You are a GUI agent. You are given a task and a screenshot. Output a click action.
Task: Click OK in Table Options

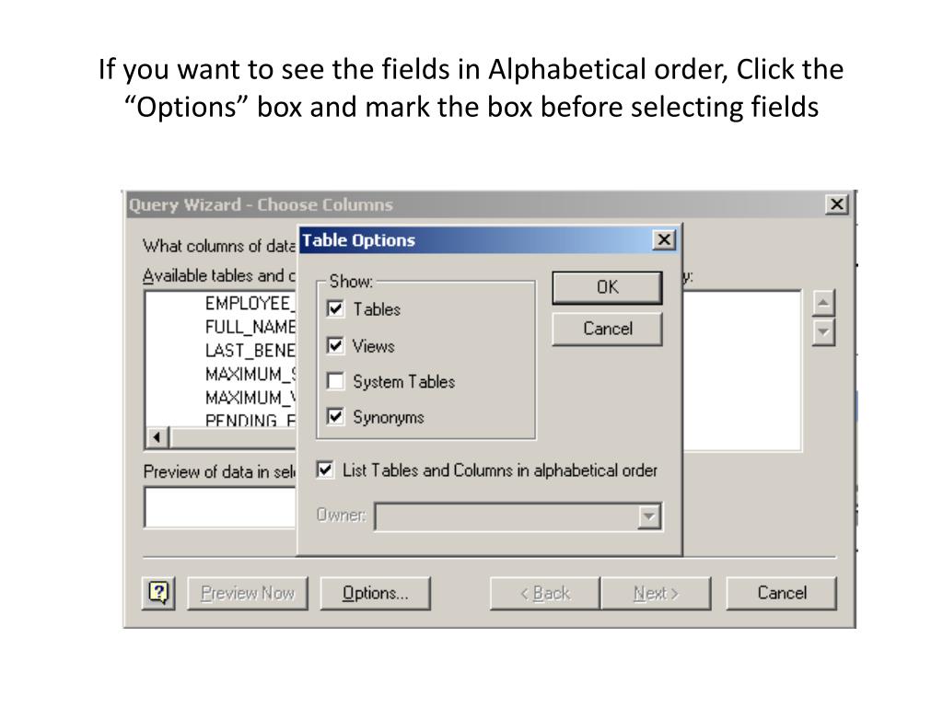[x=608, y=287]
